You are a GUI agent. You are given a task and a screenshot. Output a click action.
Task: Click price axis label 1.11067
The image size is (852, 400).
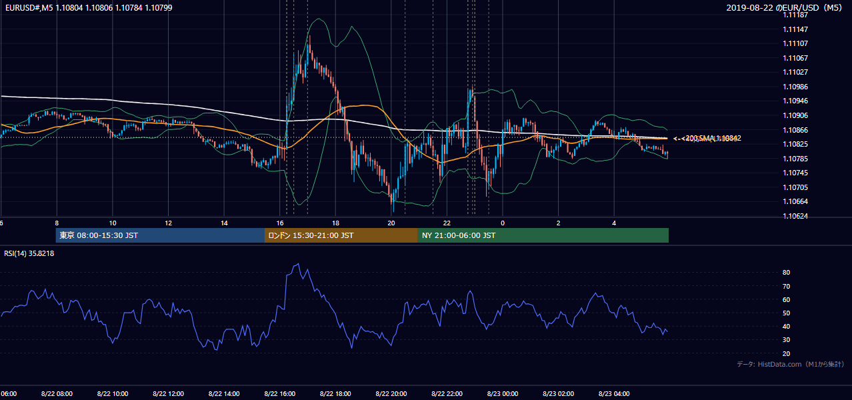(795, 58)
